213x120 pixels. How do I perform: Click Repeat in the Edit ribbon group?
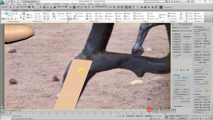[61, 13]
